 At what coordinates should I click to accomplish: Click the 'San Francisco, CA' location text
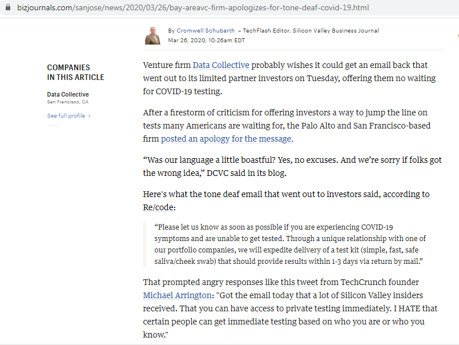68,102
